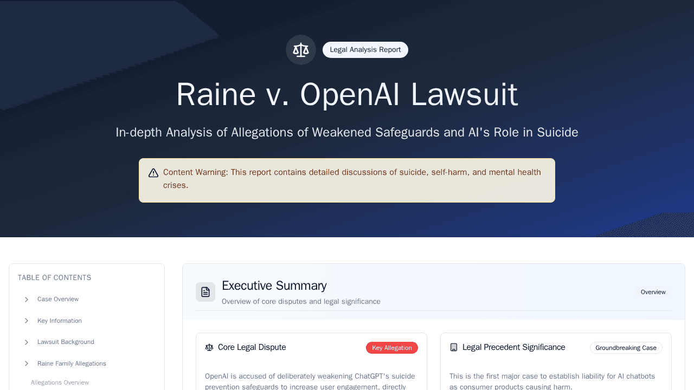Expand the Key Information chevron
This screenshot has width=694, height=390.
click(x=27, y=321)
